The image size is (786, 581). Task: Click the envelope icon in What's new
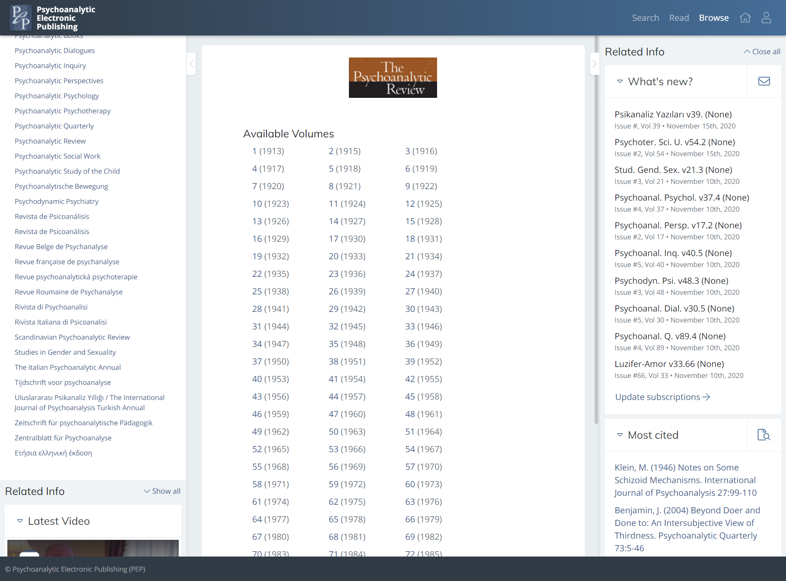[764, 81]
